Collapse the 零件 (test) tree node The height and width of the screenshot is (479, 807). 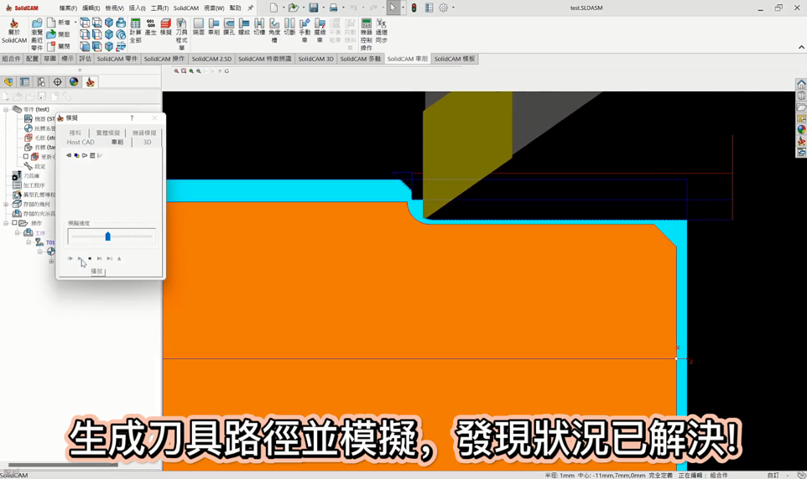(x=6, y=110)
